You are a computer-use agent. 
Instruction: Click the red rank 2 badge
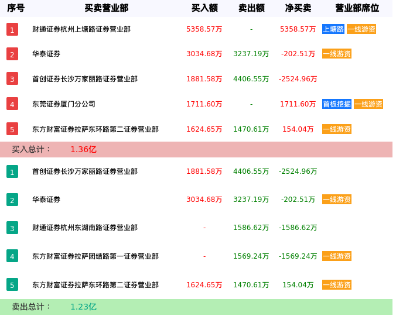tap(12, 54)
